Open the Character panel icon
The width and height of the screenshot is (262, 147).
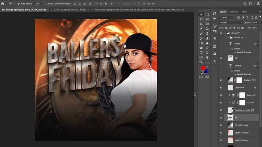coord(215,61)
